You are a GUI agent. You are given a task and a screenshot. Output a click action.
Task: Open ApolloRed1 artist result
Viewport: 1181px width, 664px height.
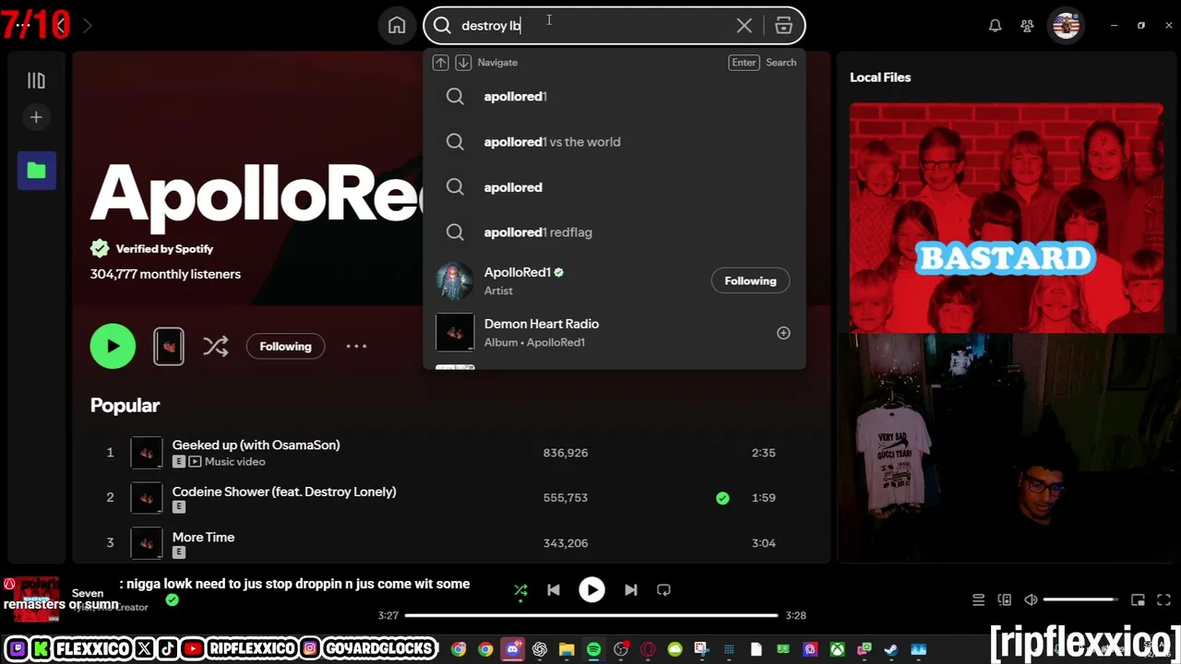click(614, 280)
